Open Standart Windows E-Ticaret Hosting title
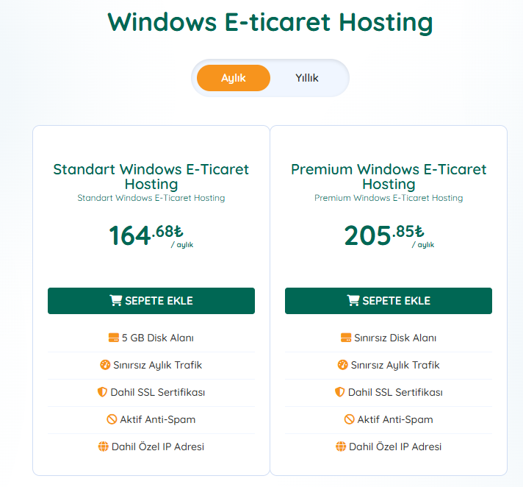 [151, 177]
